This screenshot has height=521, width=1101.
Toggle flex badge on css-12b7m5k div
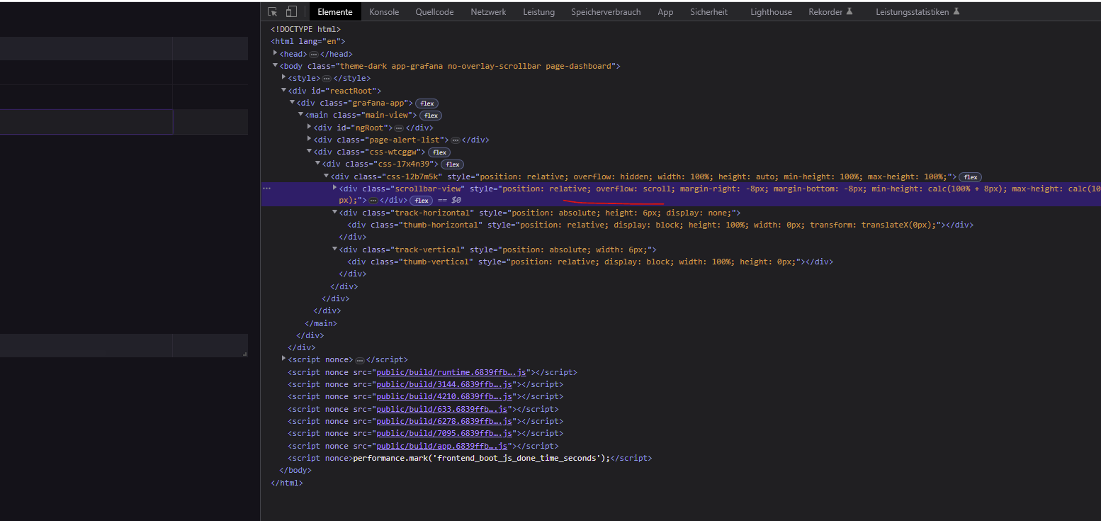(x=970, y=177)
